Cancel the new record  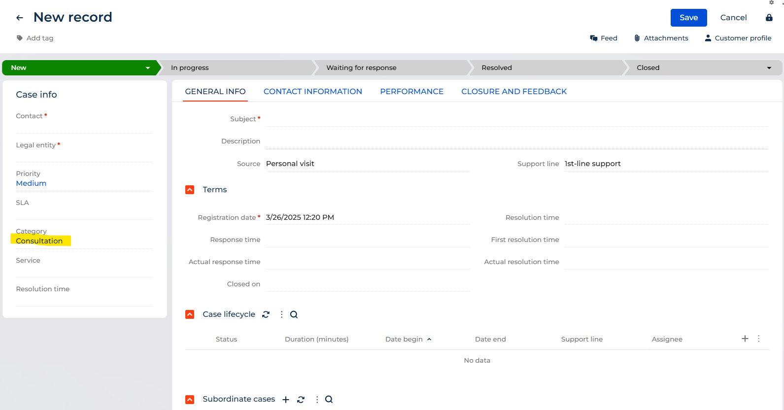click(734, 18)
